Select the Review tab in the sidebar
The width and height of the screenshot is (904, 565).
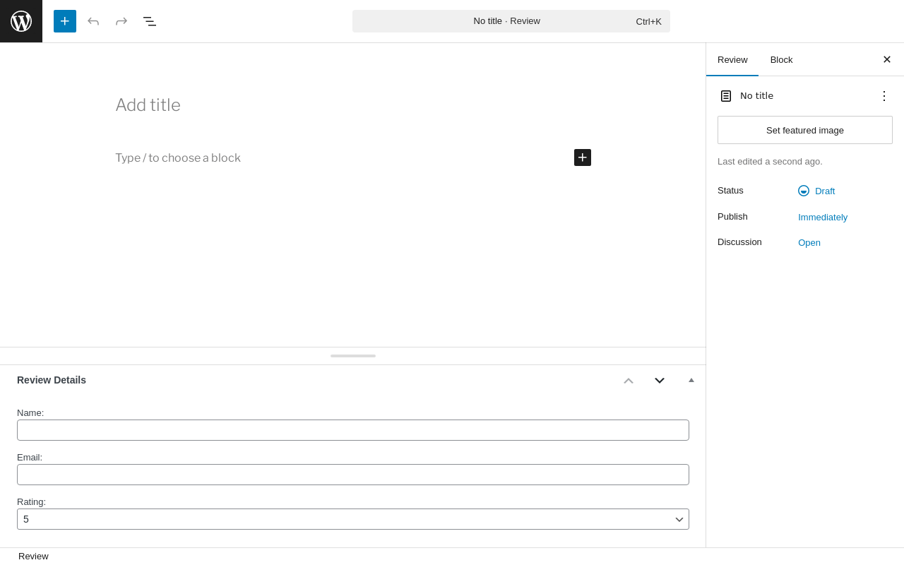click(732, 59)
